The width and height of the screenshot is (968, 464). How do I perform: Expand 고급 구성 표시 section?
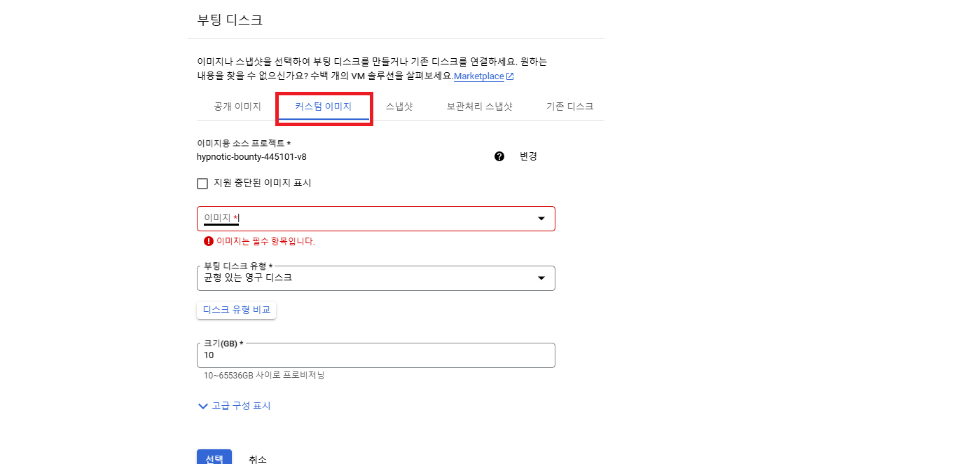[234, 406]
